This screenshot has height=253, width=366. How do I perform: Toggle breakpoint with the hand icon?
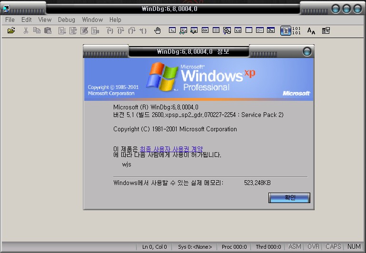click(x=158, y=30)
